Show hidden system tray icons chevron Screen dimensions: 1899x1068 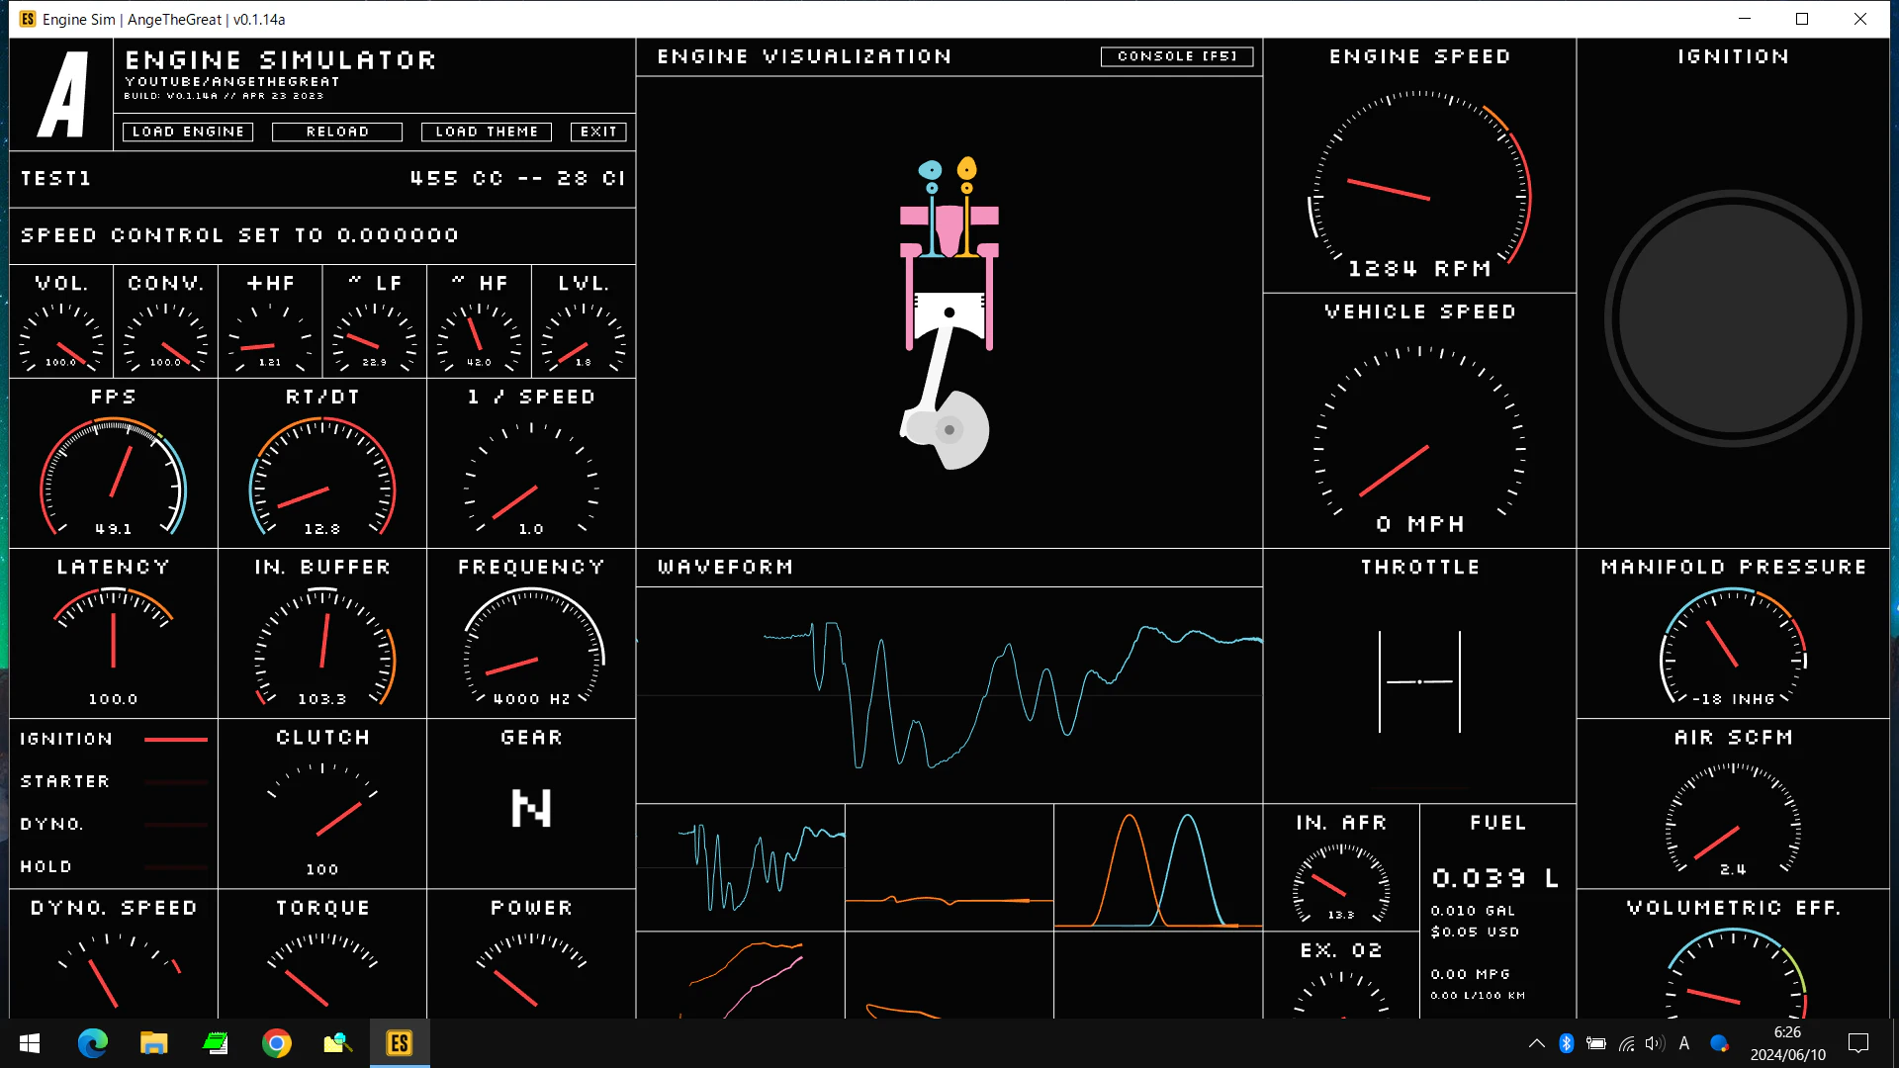(1536, 1043)
